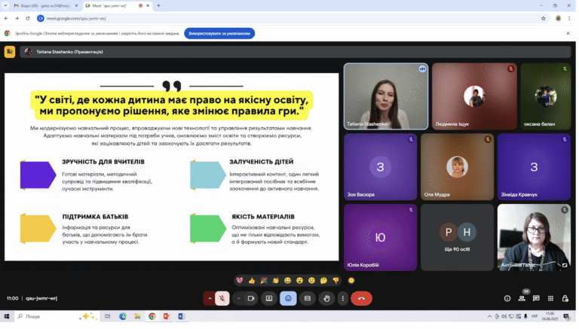Switch to the Gmail inbox tab
The image size is (579, 329).
point(43,5)
